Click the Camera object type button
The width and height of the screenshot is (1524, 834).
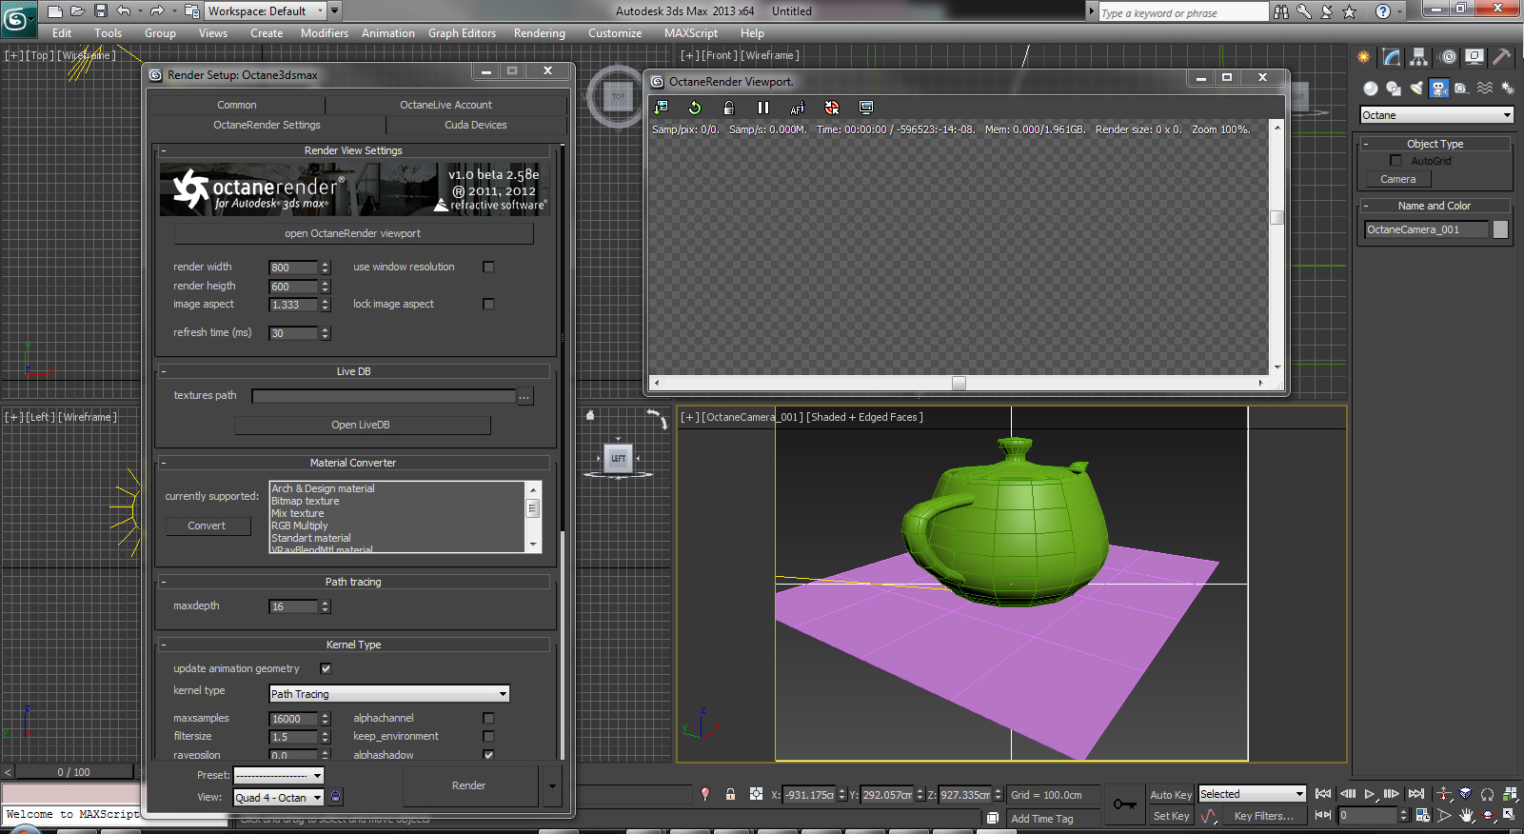(1398, 179)
